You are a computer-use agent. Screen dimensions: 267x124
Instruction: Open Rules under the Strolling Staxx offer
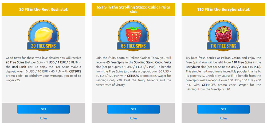(133, 118)
